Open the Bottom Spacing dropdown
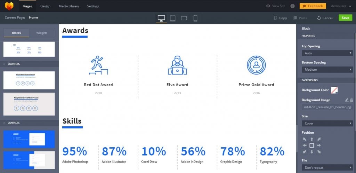The image size is (356, 173). click(x=327, y=70)
